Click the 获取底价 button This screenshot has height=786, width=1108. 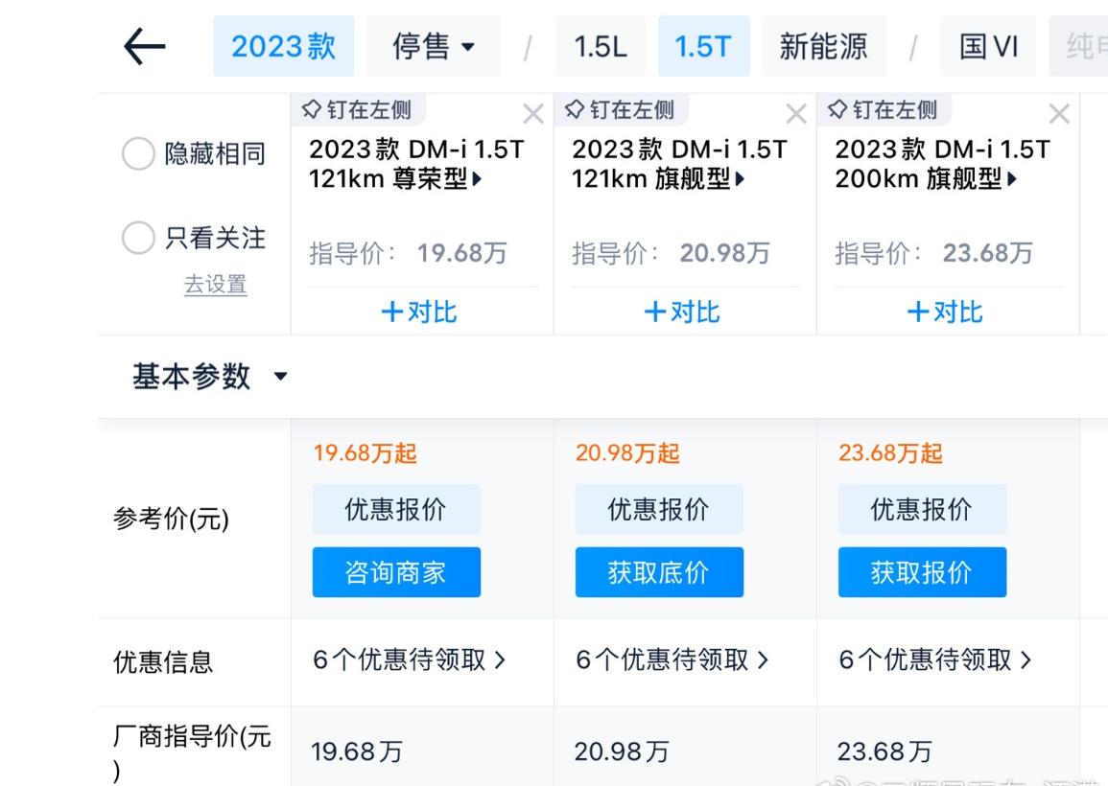click(659, 572)
